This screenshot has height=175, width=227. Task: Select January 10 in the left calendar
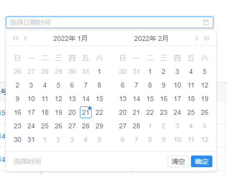tap(31, 99)
